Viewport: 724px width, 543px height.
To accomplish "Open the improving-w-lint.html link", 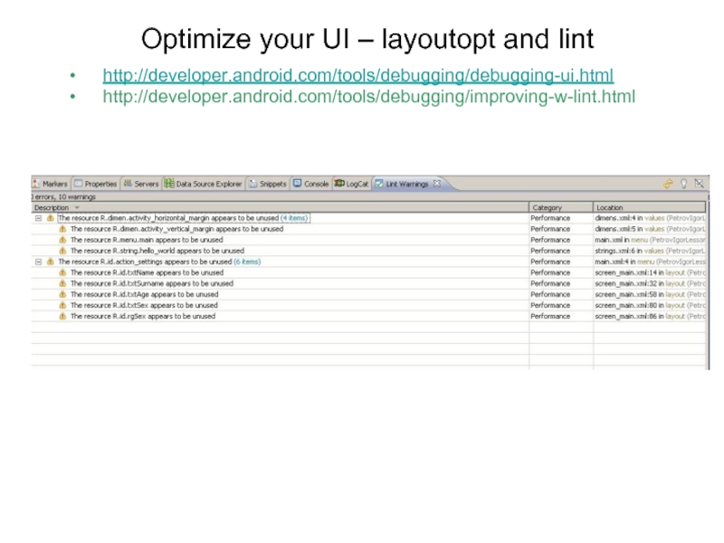I will tap(369, 96).
